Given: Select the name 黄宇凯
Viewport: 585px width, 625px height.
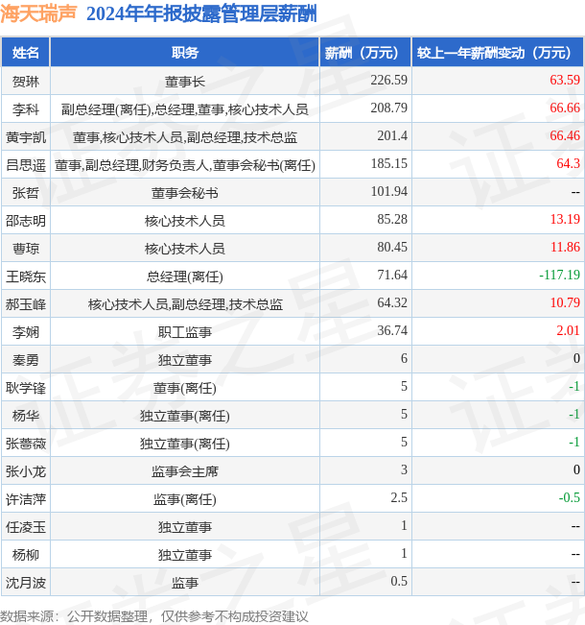Looking at the screenshot, I should (x=26, y=137).
